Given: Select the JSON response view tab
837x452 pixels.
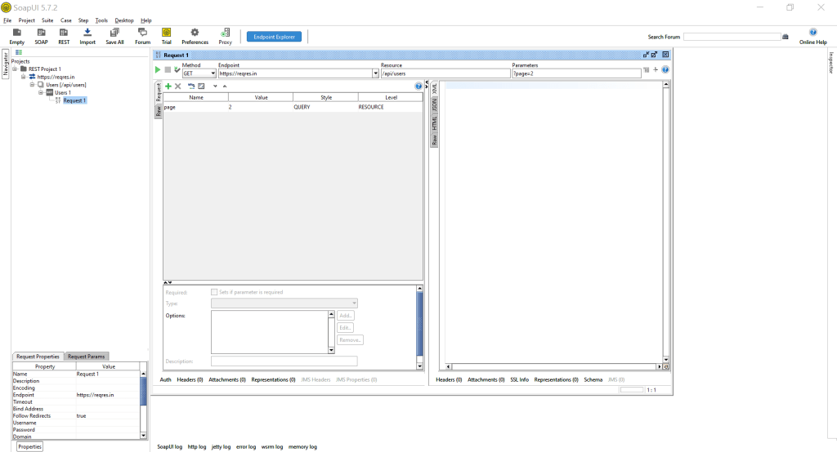Looking at the screenshot, I should pos(435,104).
